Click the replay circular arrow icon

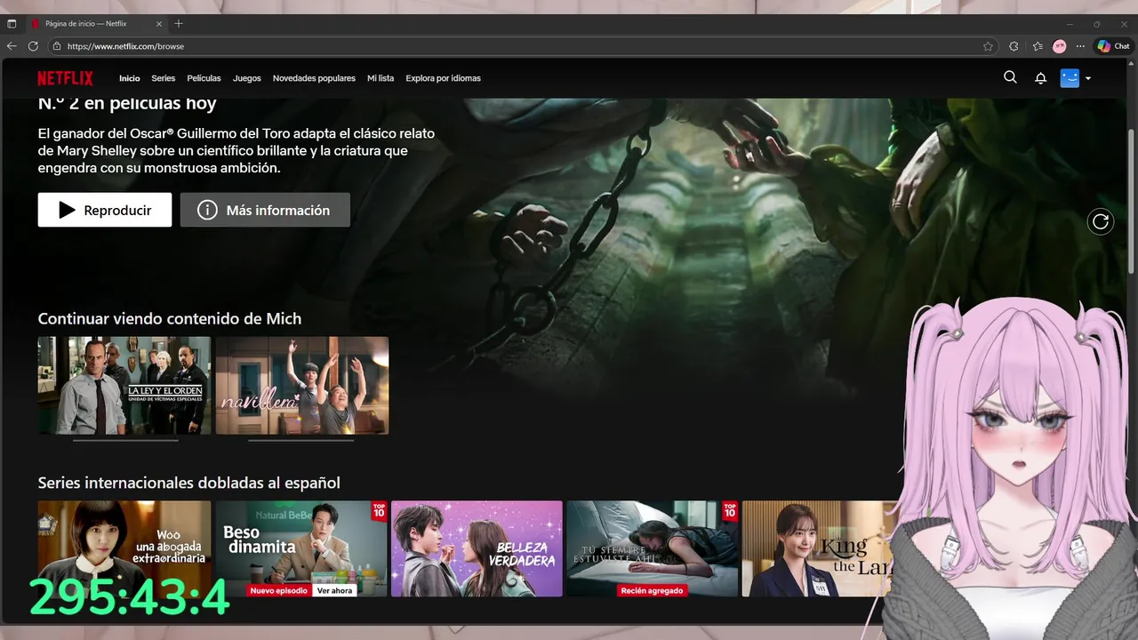point(1101,221)
